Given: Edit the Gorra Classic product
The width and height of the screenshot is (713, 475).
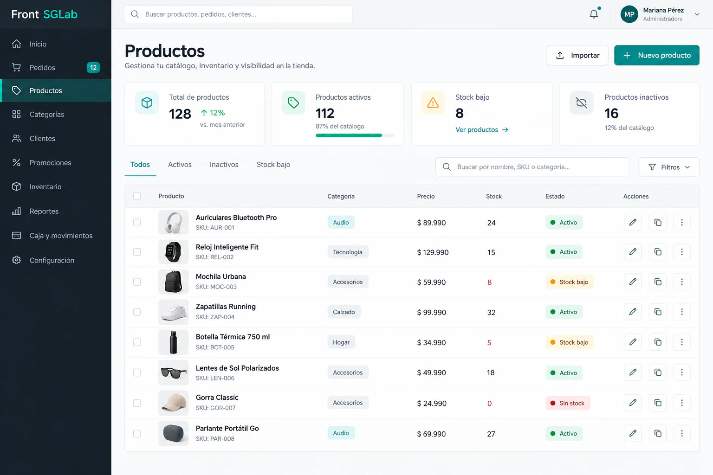Looking at the screenshot, I should click(633, 403).
